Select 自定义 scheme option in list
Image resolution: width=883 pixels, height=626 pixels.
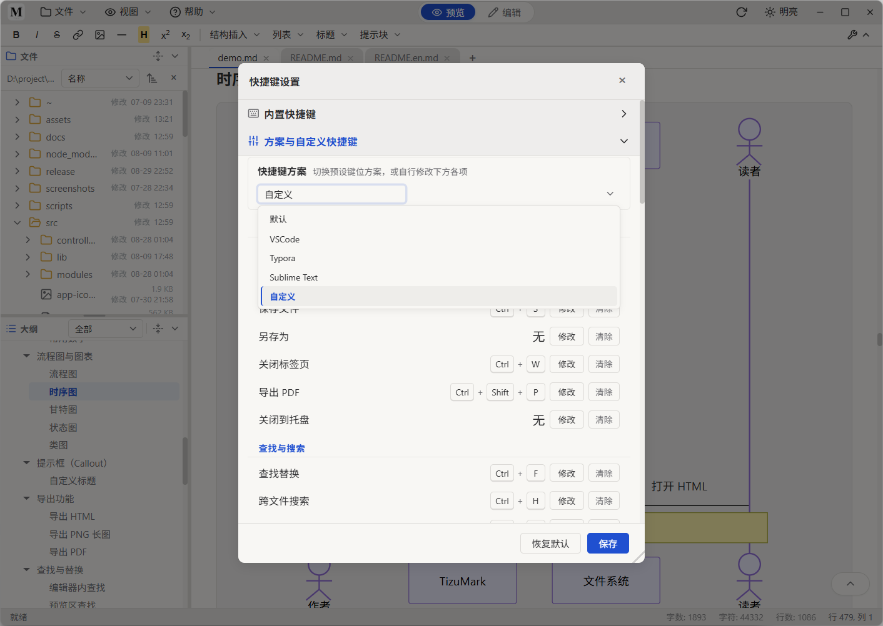tap(439, 296)
